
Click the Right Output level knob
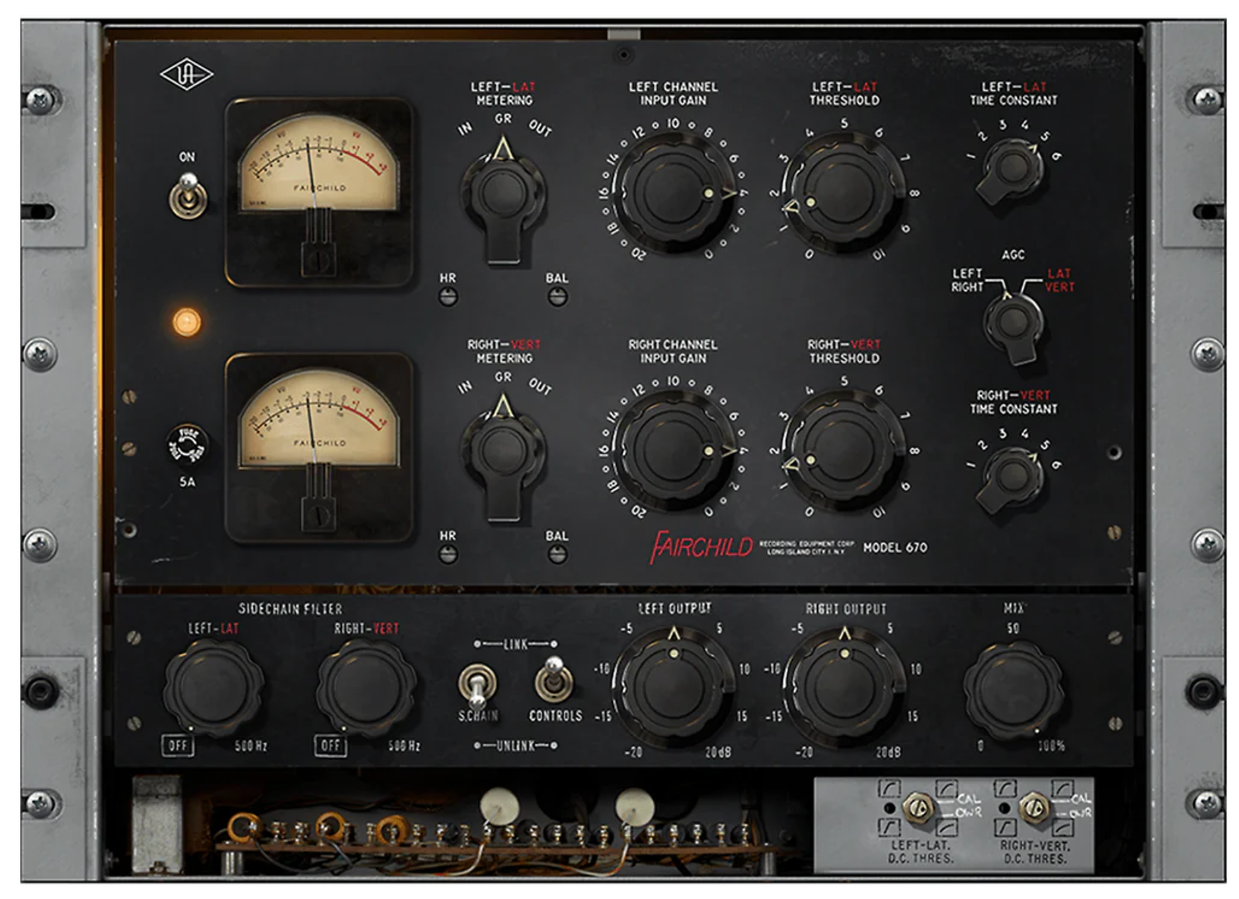point(844,687)
